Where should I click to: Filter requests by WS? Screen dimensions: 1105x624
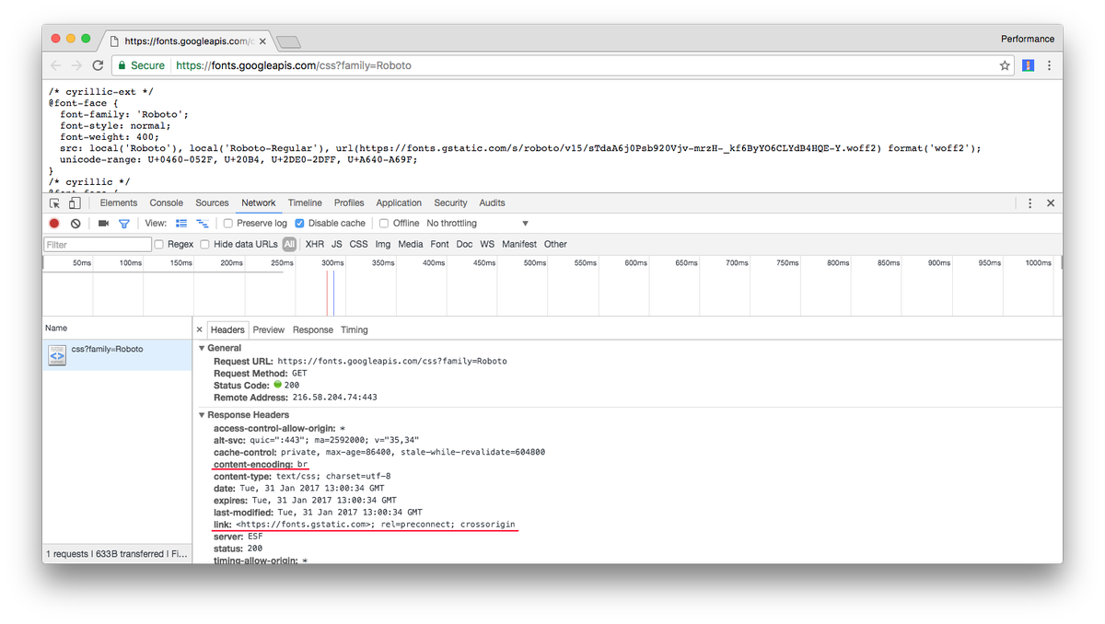click(x=487, y=245)
